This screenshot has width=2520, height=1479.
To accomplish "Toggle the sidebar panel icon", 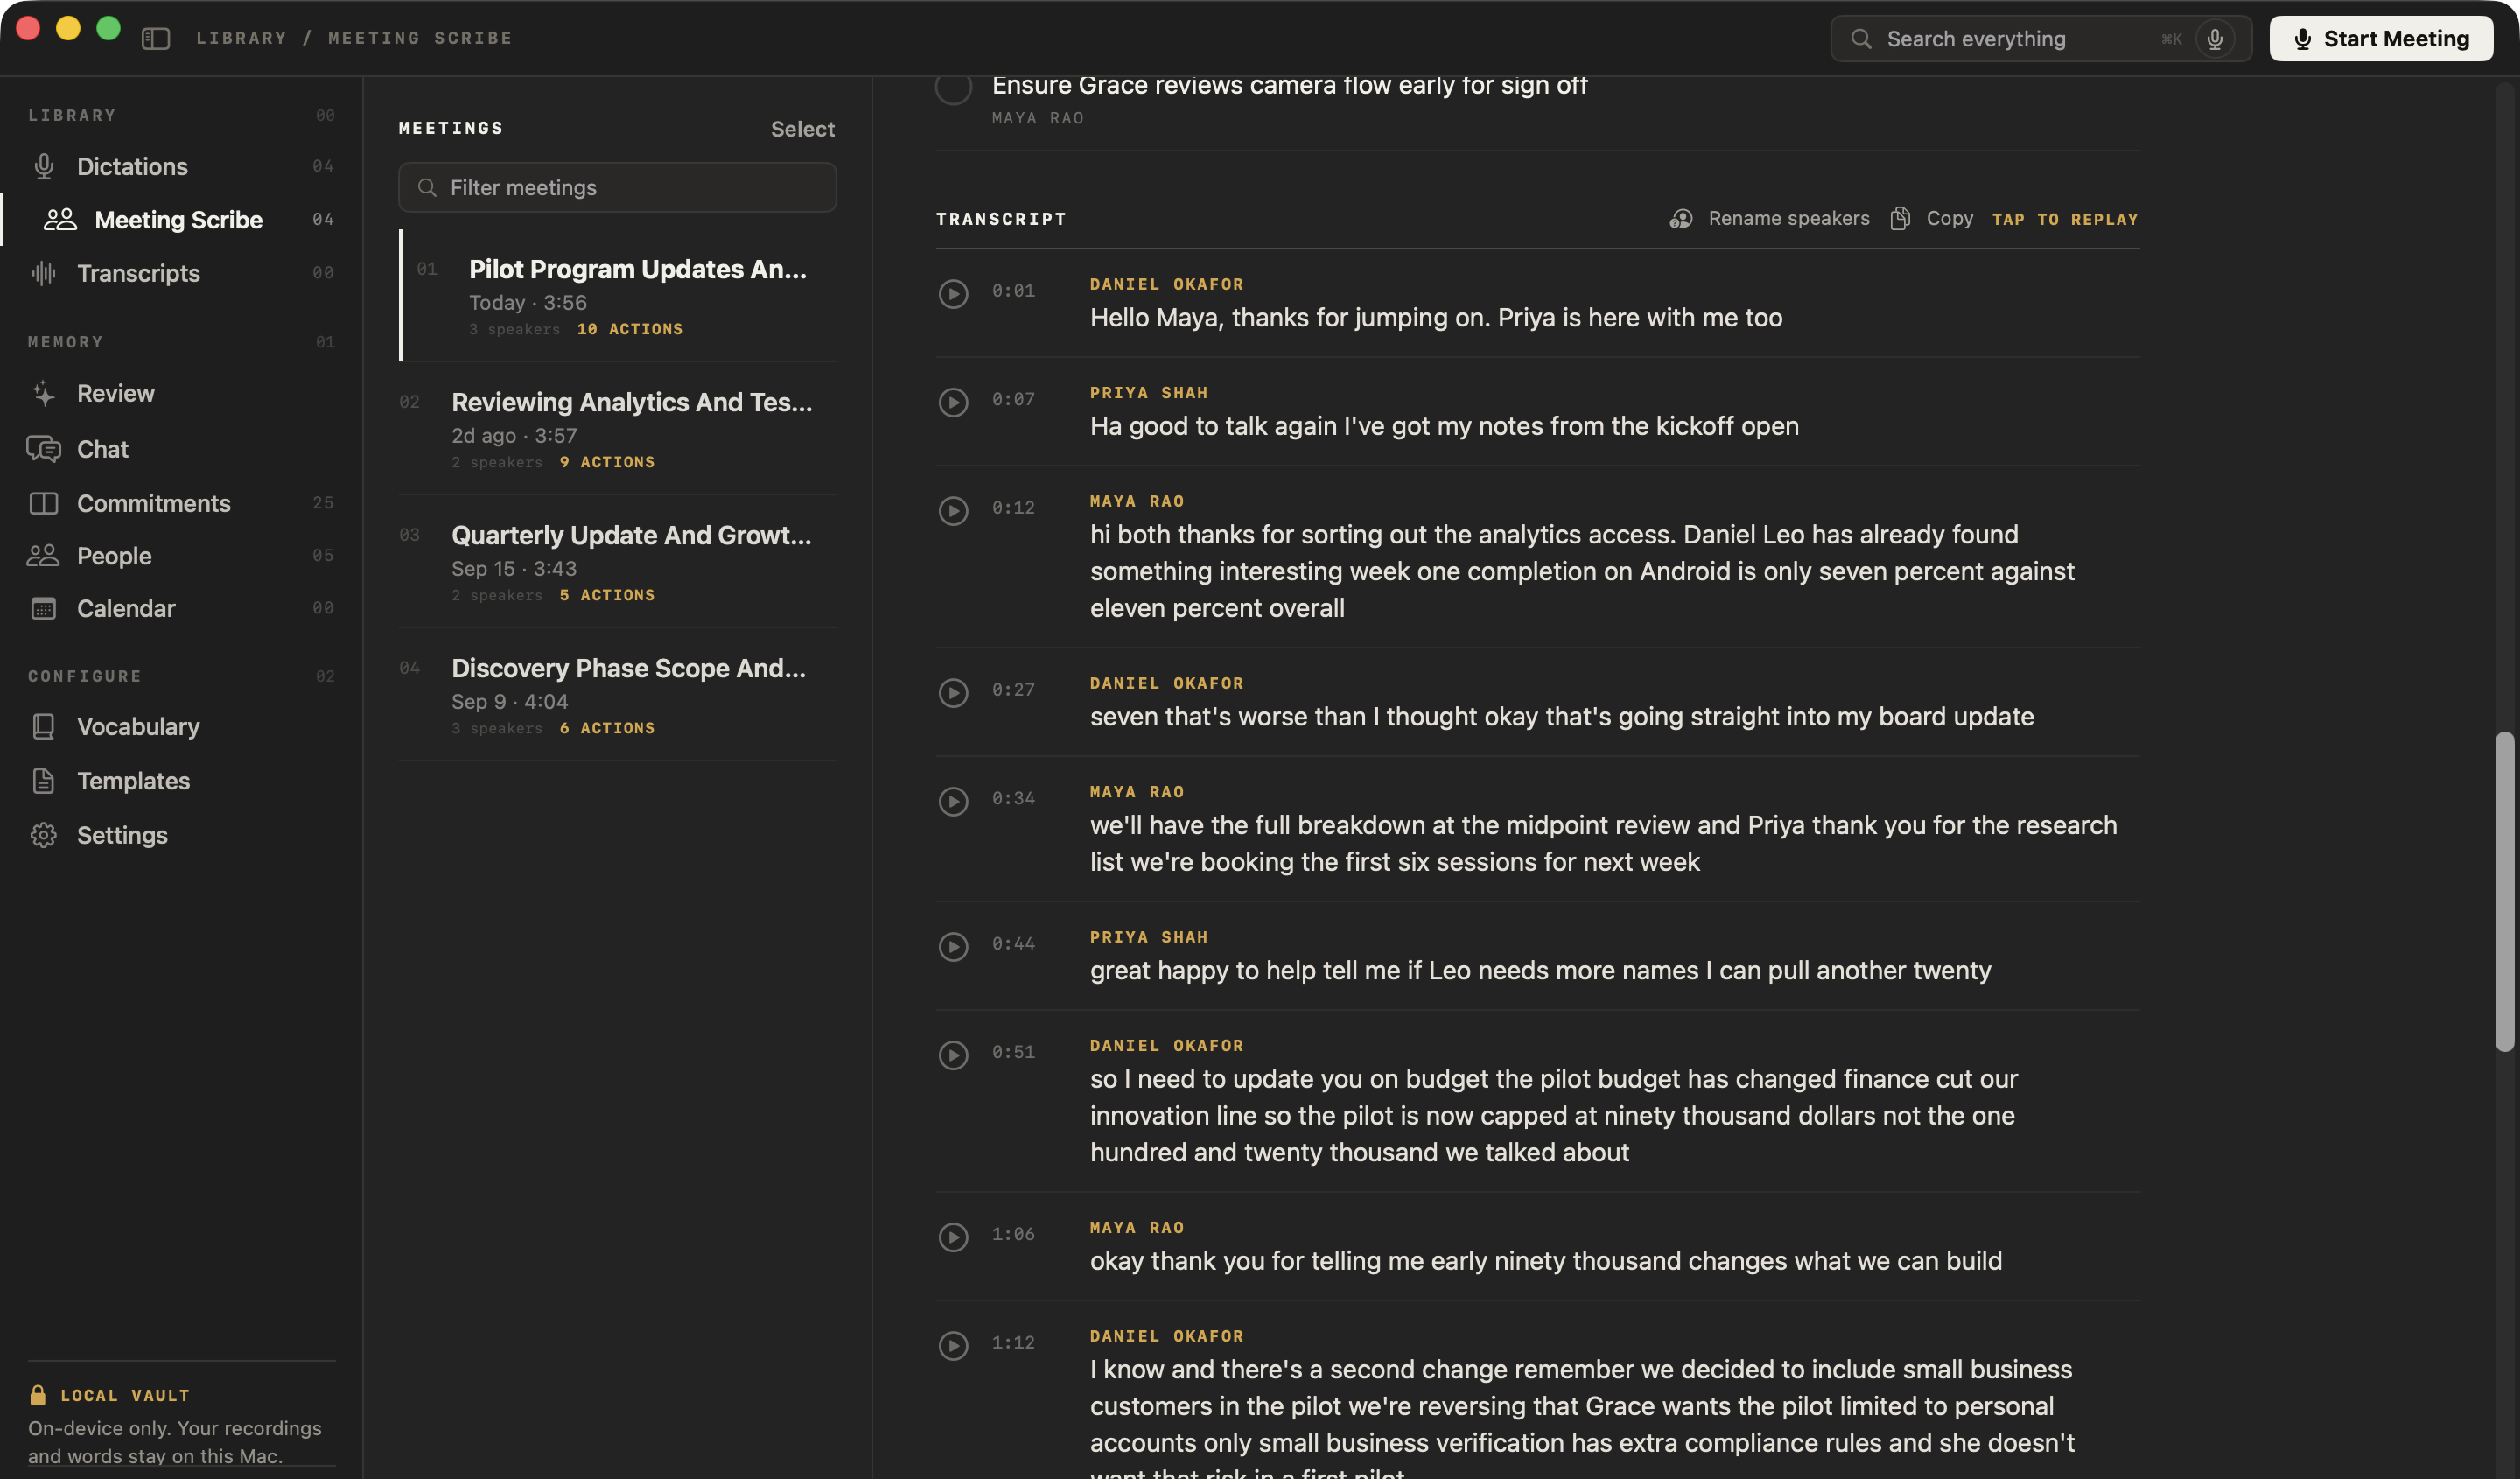I will point(155,38).
